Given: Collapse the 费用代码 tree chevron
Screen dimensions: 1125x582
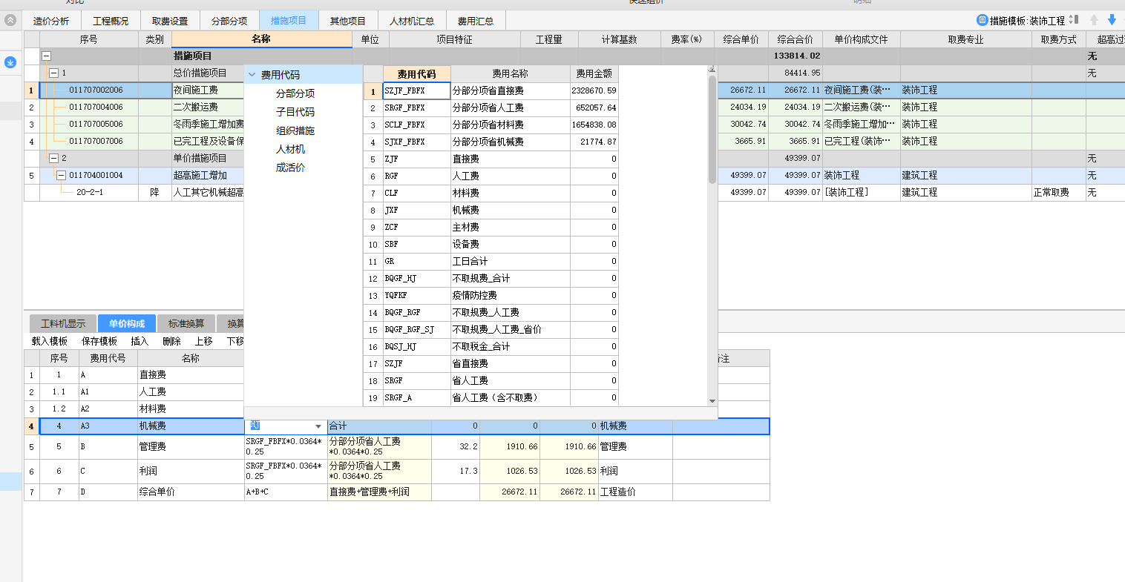Looking at the screenshot, I should (x=252, y=75).
